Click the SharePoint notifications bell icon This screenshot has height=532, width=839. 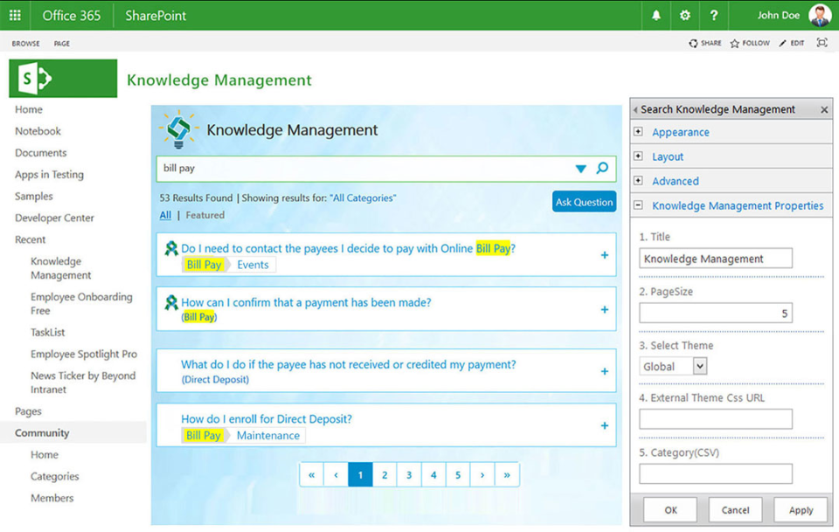(x=655, y=15)
